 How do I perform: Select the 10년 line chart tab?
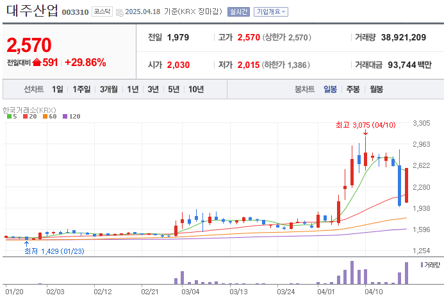(196, 90)
